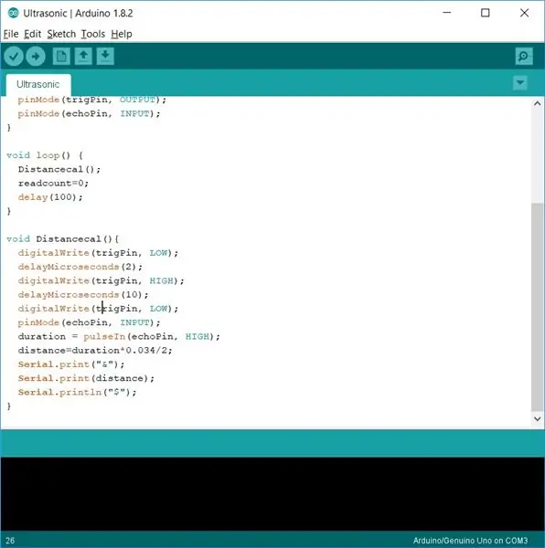Click the editor scrollbar up arrow
The height and width of the screenshot is (548, 545).
pyautogui.click(x=538, y=103)
